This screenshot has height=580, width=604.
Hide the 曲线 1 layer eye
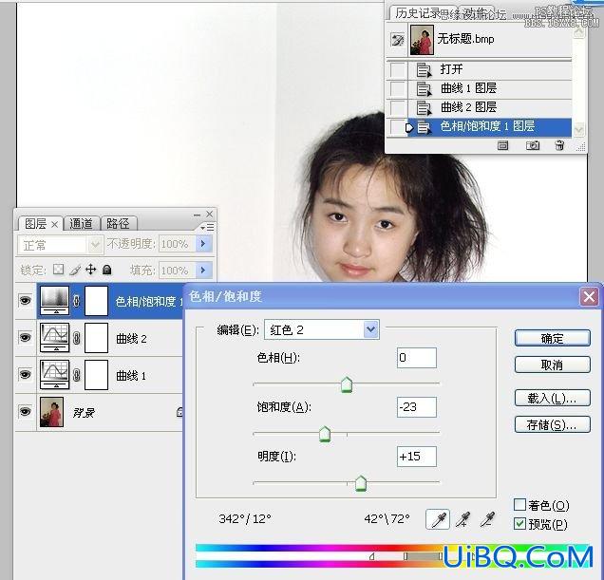26,375
